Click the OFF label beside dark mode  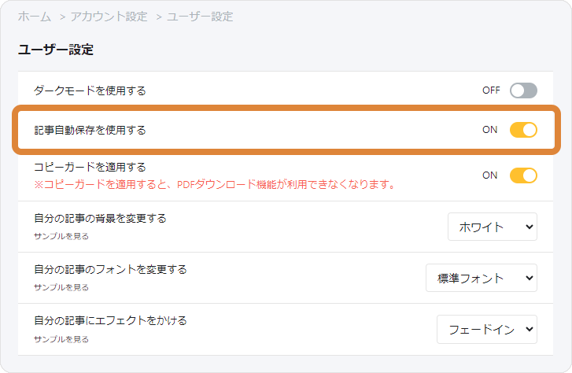(x=491, y=90)
